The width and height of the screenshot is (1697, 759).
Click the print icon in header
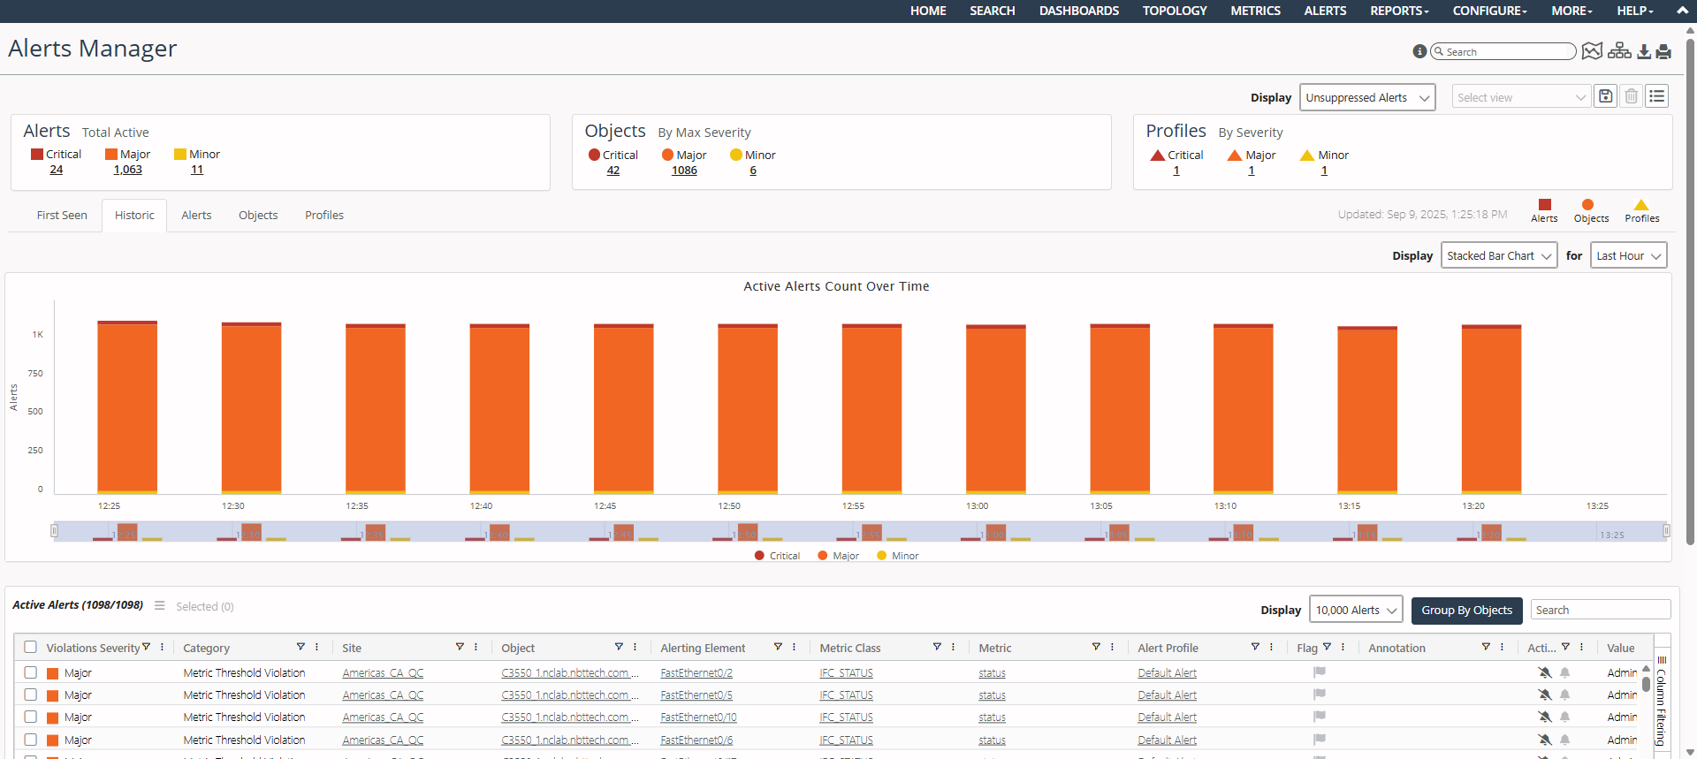click(x=1663, y=51)
